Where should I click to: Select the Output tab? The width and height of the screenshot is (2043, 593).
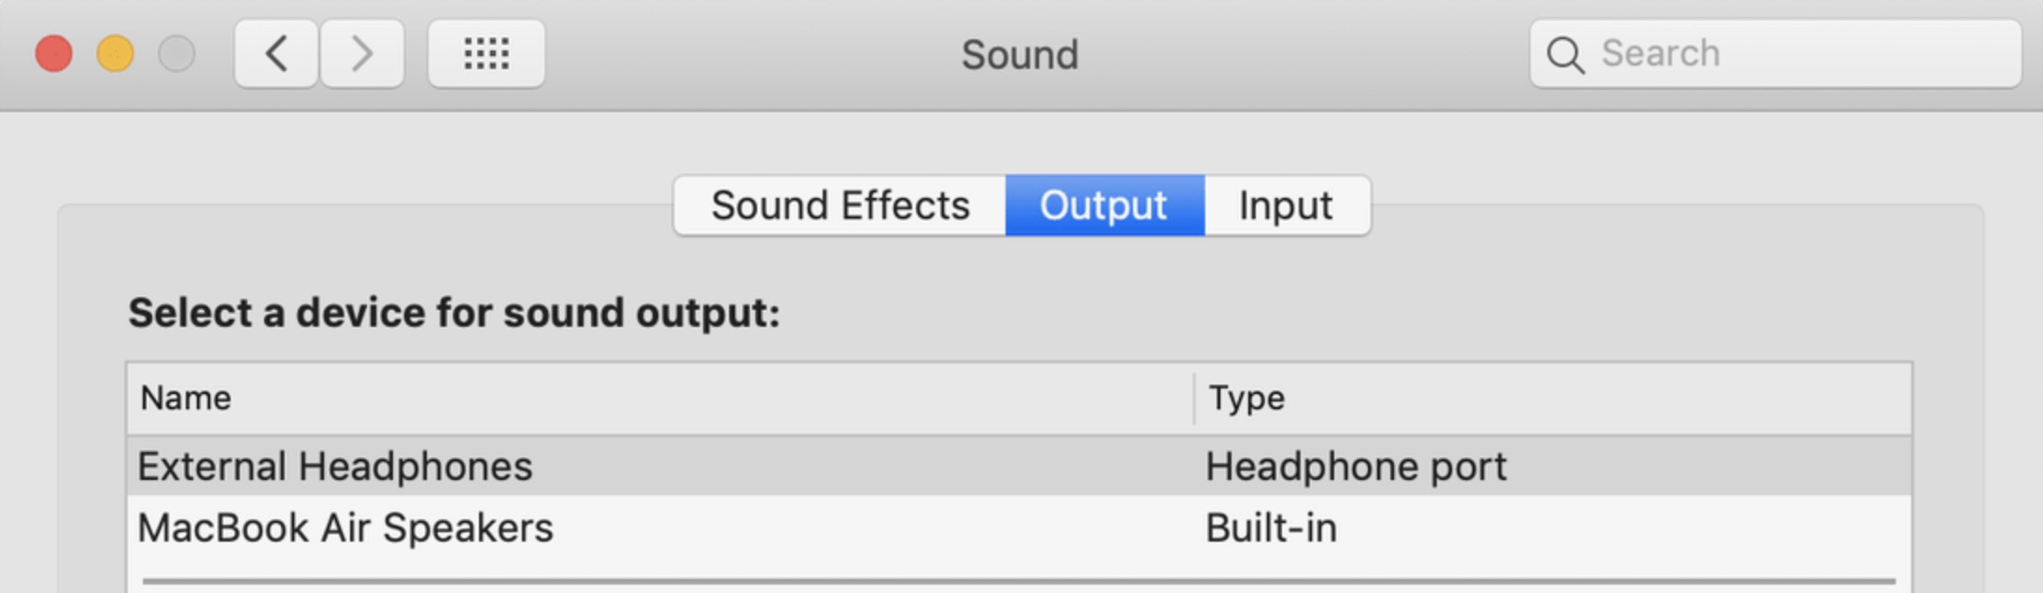click(1105, 205)
